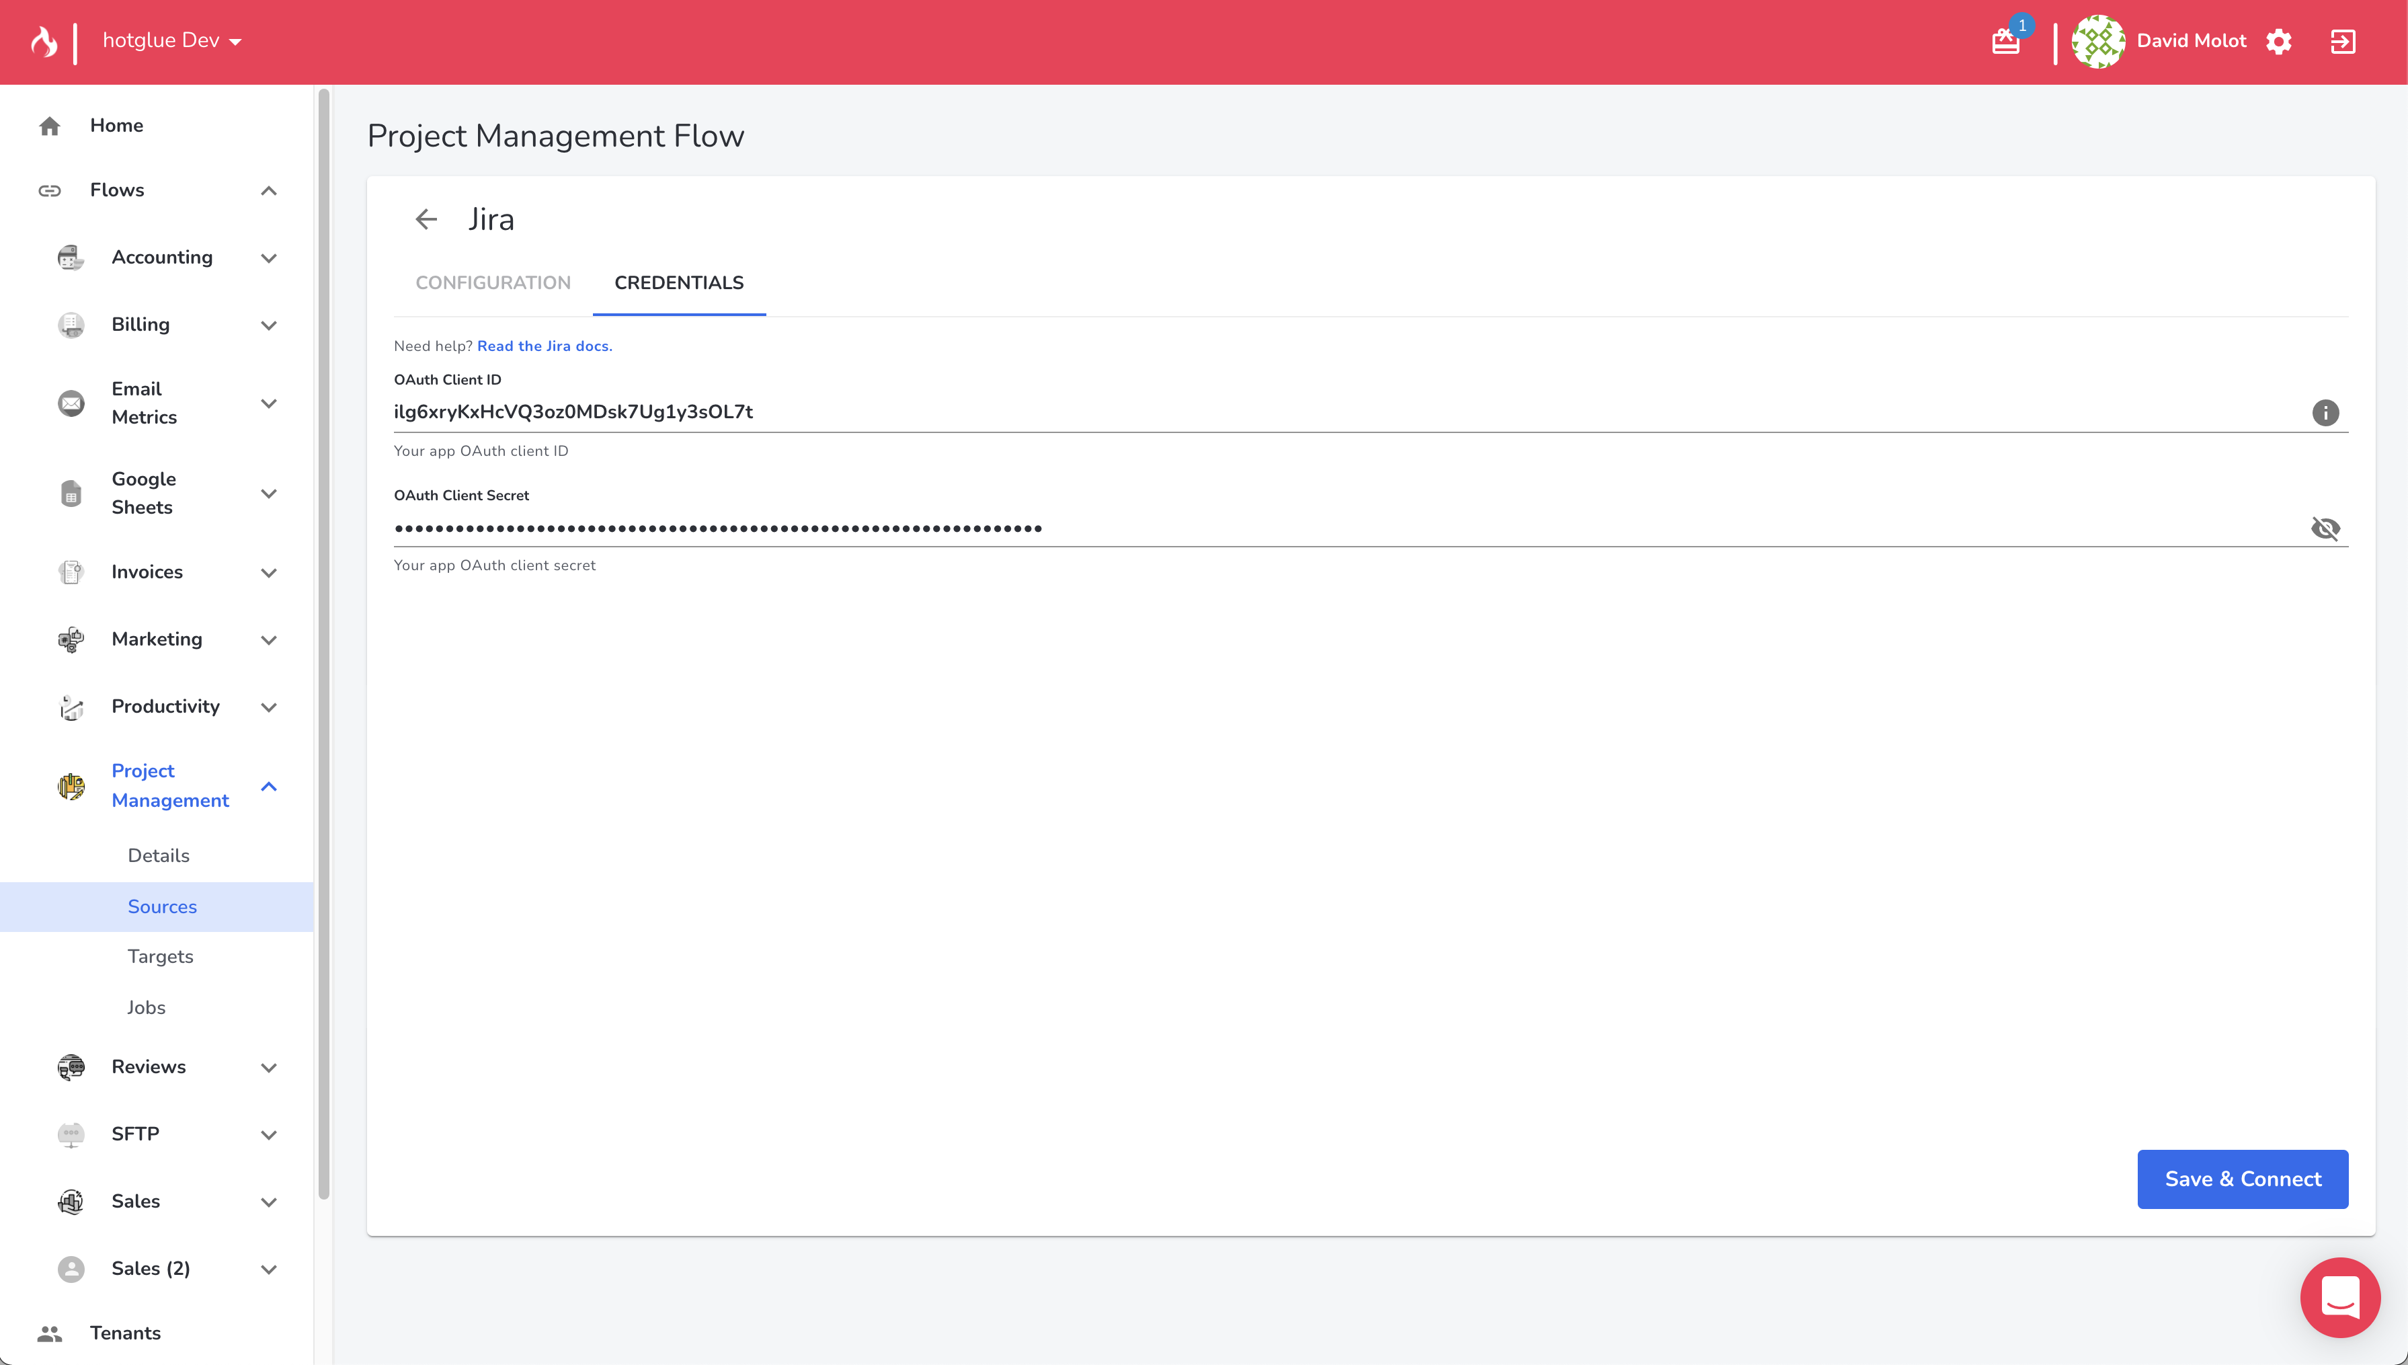Toggle the client secret visibility eye
Screen dimensions: 2408x1365
2325,529
